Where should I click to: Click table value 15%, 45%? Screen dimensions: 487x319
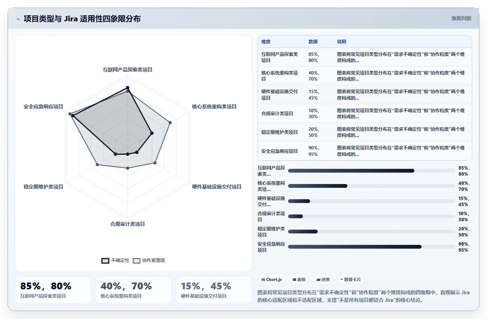click(314, 95)
